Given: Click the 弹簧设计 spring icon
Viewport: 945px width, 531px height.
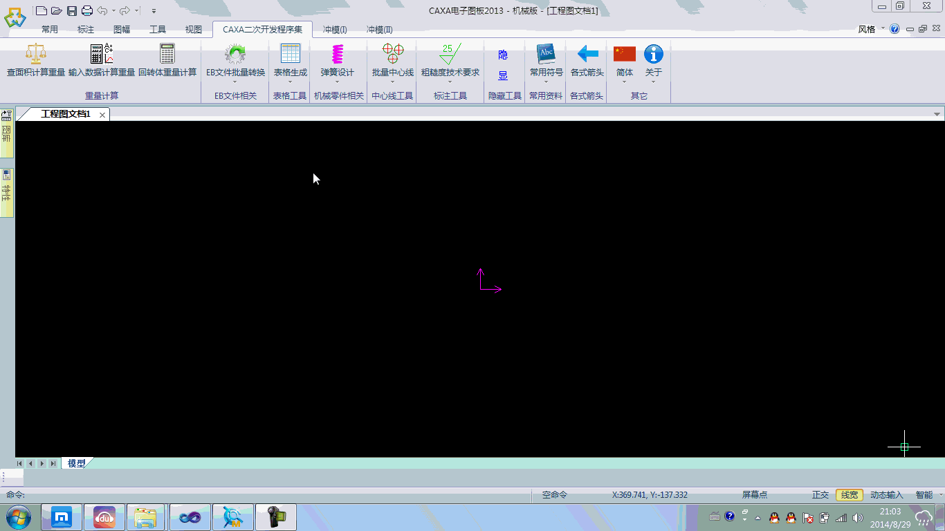Looking at the screenshot, I should tap(337, 55).
